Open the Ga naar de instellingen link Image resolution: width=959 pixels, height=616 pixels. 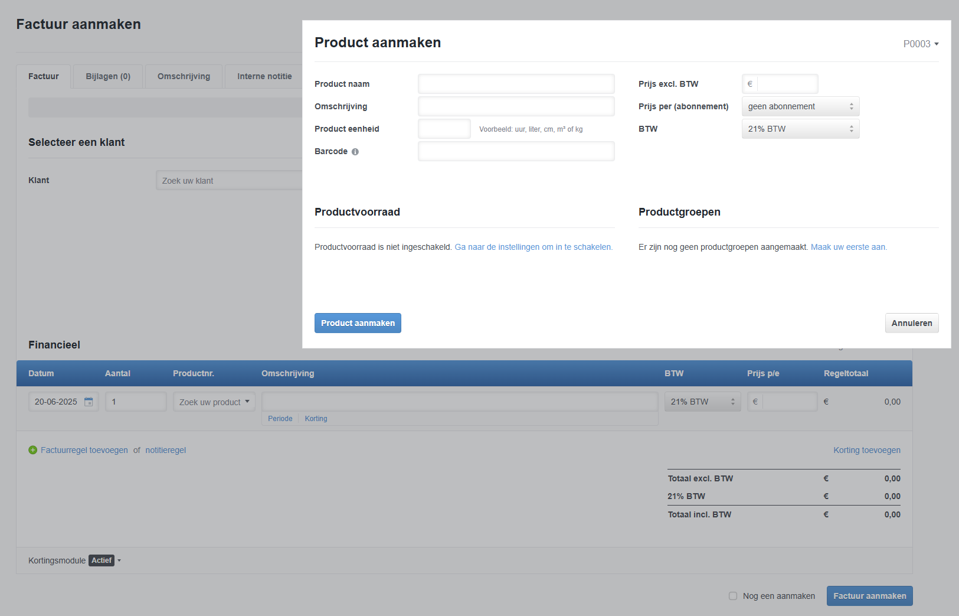(x=533, y=247)
